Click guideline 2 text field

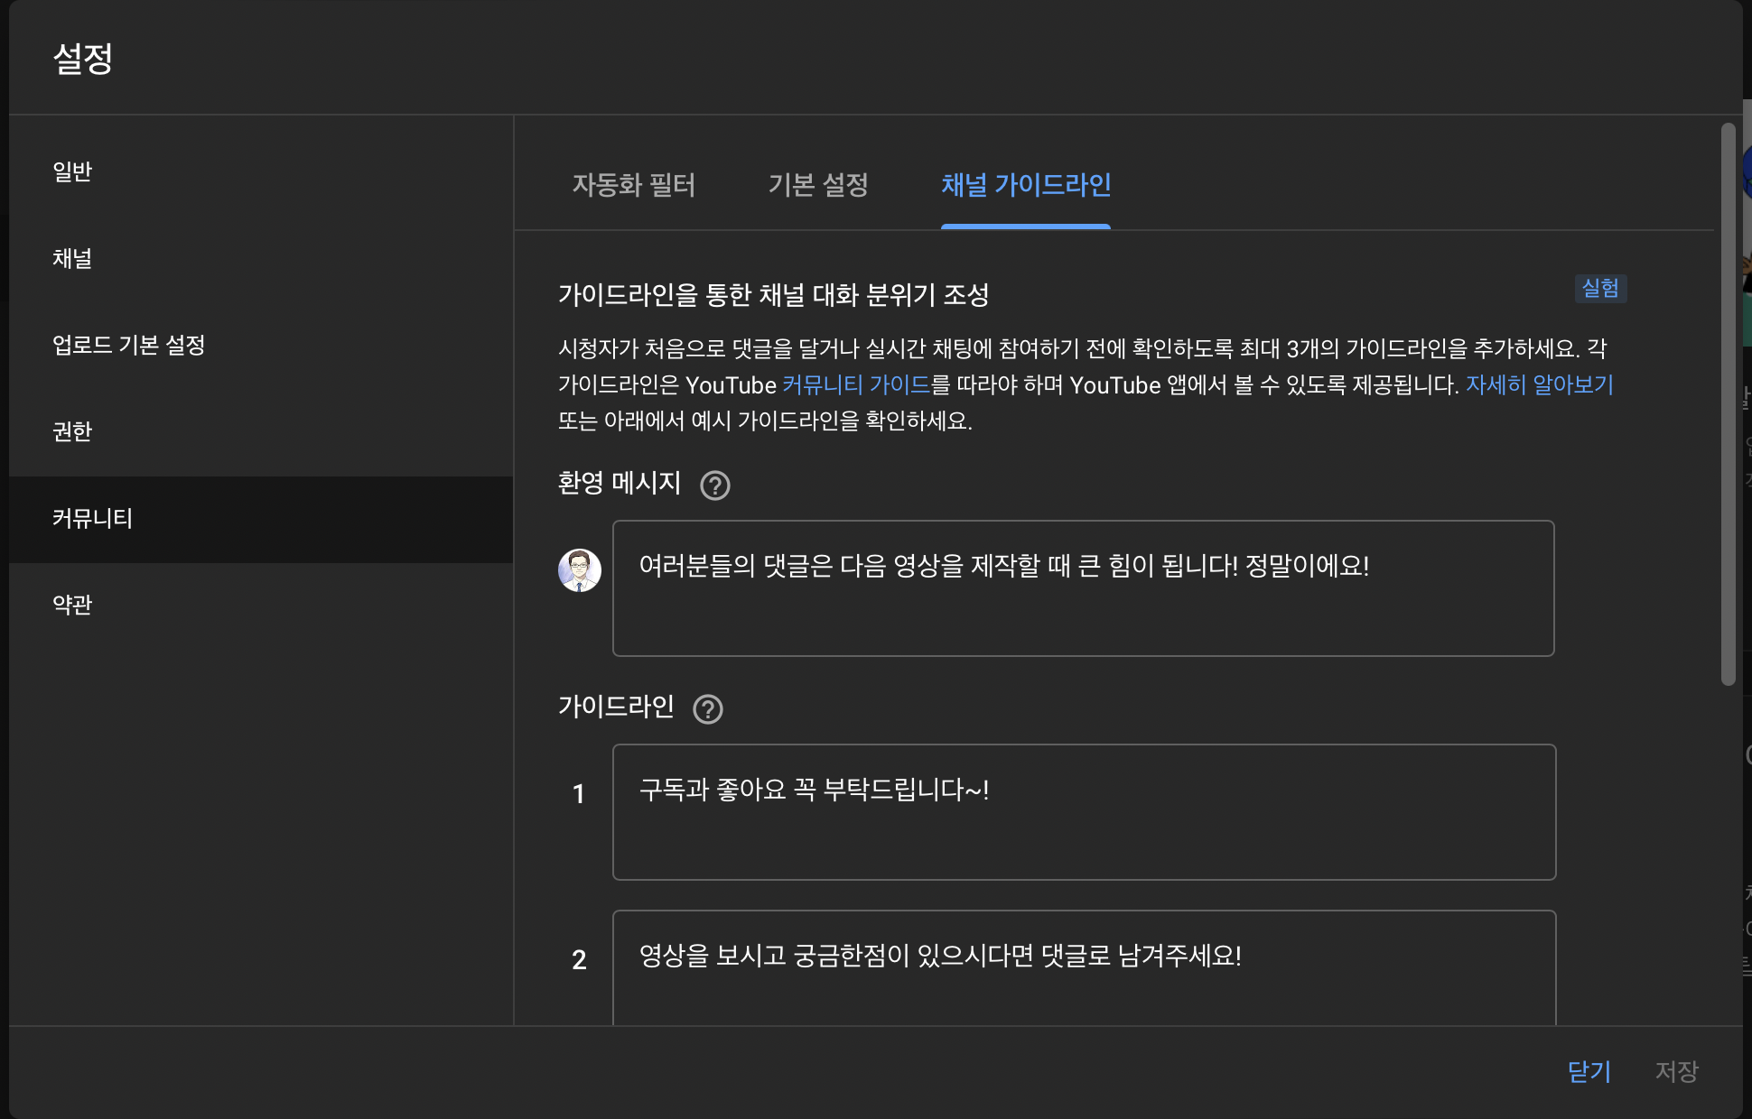click(x=1083, y=967)
